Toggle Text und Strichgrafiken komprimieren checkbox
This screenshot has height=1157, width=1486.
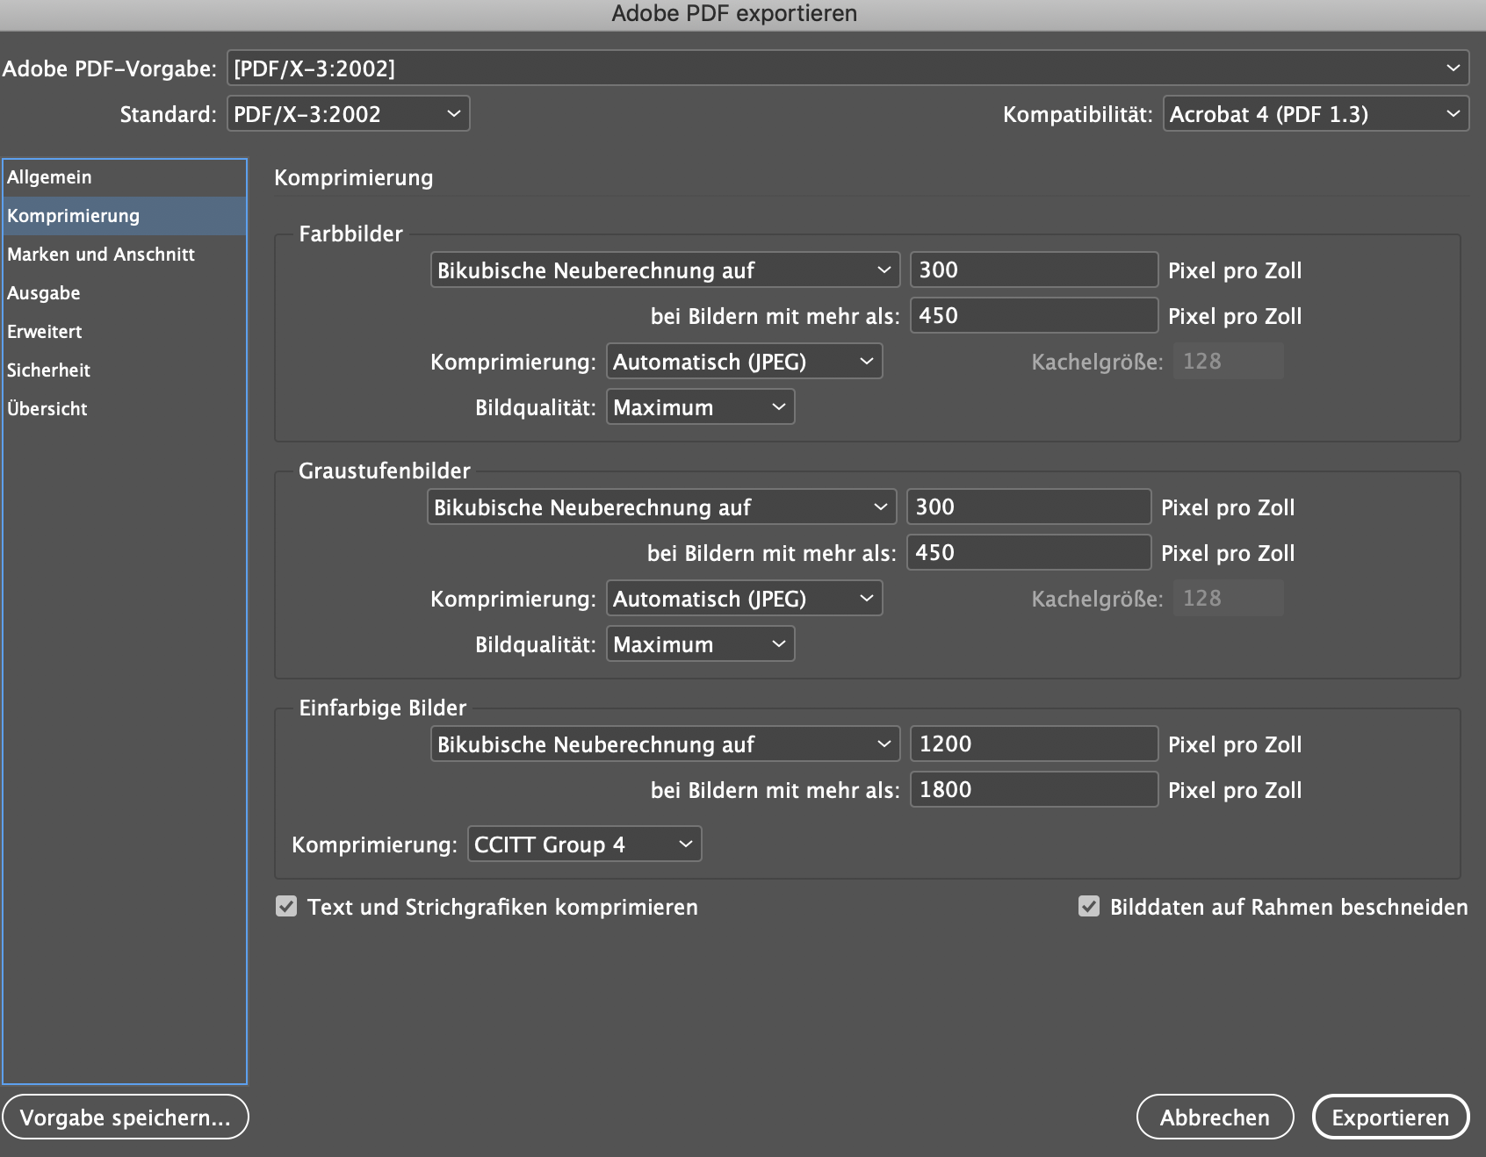pos(286,907)
